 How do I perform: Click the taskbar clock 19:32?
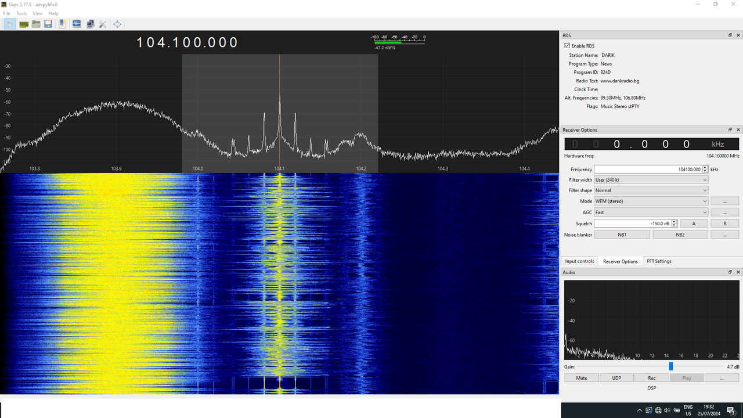(x=709, y=410)
